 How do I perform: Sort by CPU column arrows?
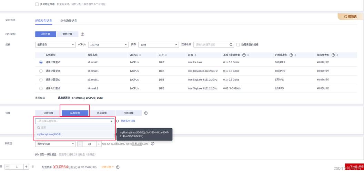coord(195,55)
